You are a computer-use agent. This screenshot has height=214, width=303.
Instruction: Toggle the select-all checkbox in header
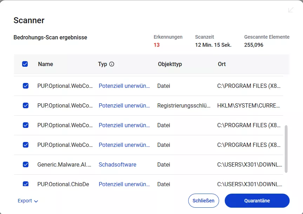(x=25, y=64)
